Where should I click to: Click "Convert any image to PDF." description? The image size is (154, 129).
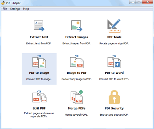[77, 79]
